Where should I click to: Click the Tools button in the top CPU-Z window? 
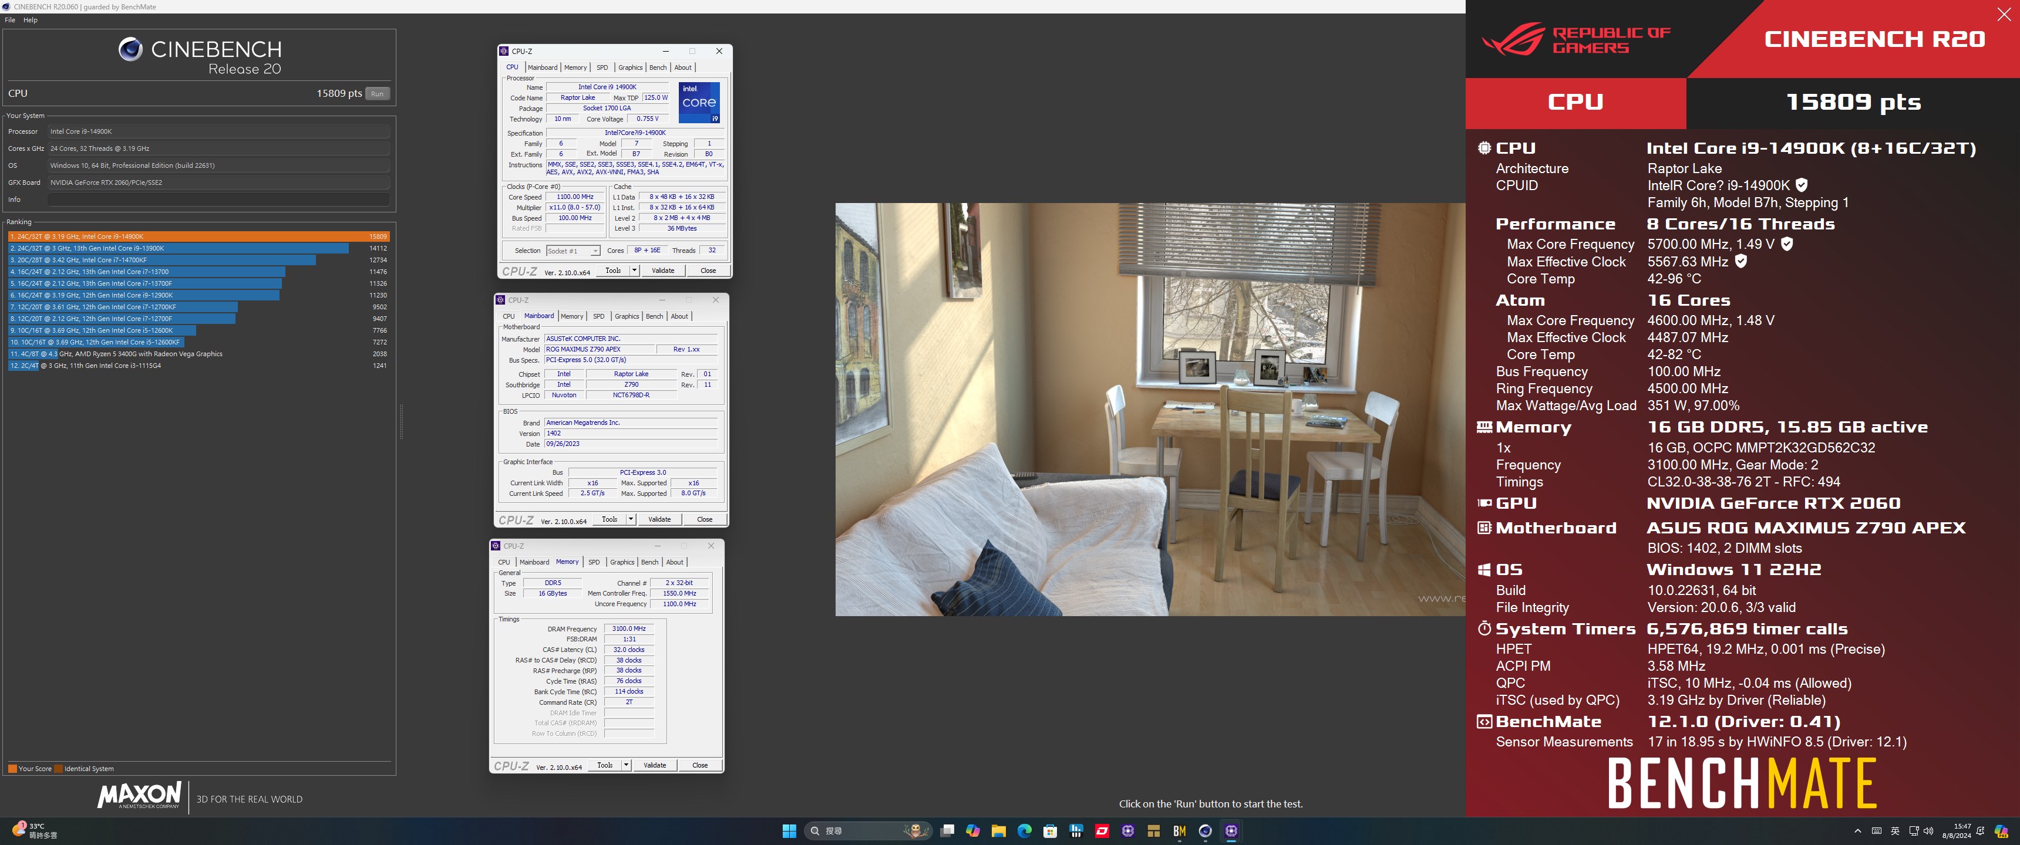[612, 271]
